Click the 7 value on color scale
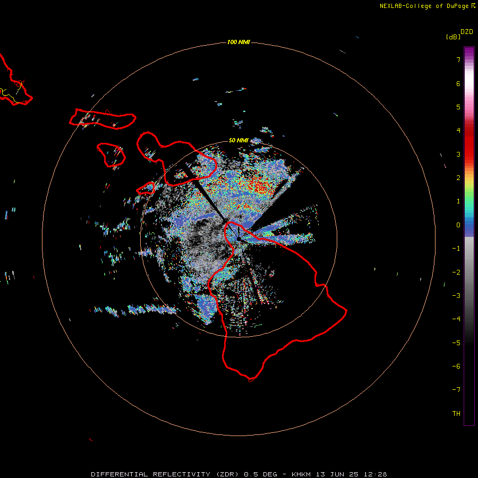The height and width of the screenshot is (478, 478). pos(458,59)
